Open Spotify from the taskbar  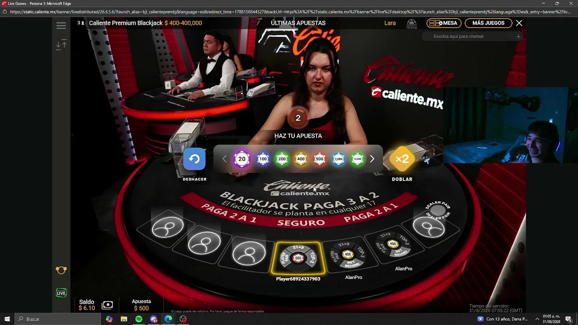139,319
